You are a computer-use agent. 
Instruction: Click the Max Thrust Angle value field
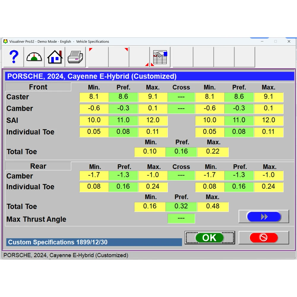pos(181,219)
